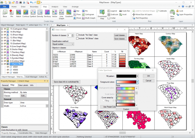Enable Include "All Others" class checkbox
Viewport: 195px width, 138px height.
pos(77,39)
